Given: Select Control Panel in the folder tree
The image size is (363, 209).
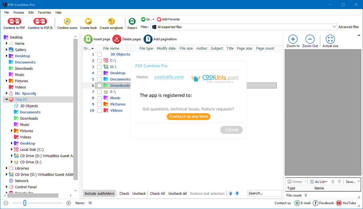Looking at the screenshot, I should point(26,187).
